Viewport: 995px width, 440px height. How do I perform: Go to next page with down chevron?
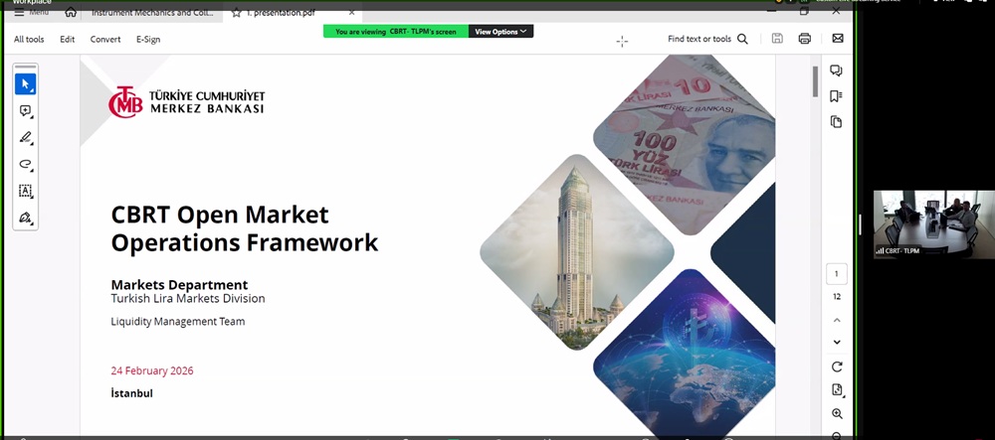click(837, 343)
